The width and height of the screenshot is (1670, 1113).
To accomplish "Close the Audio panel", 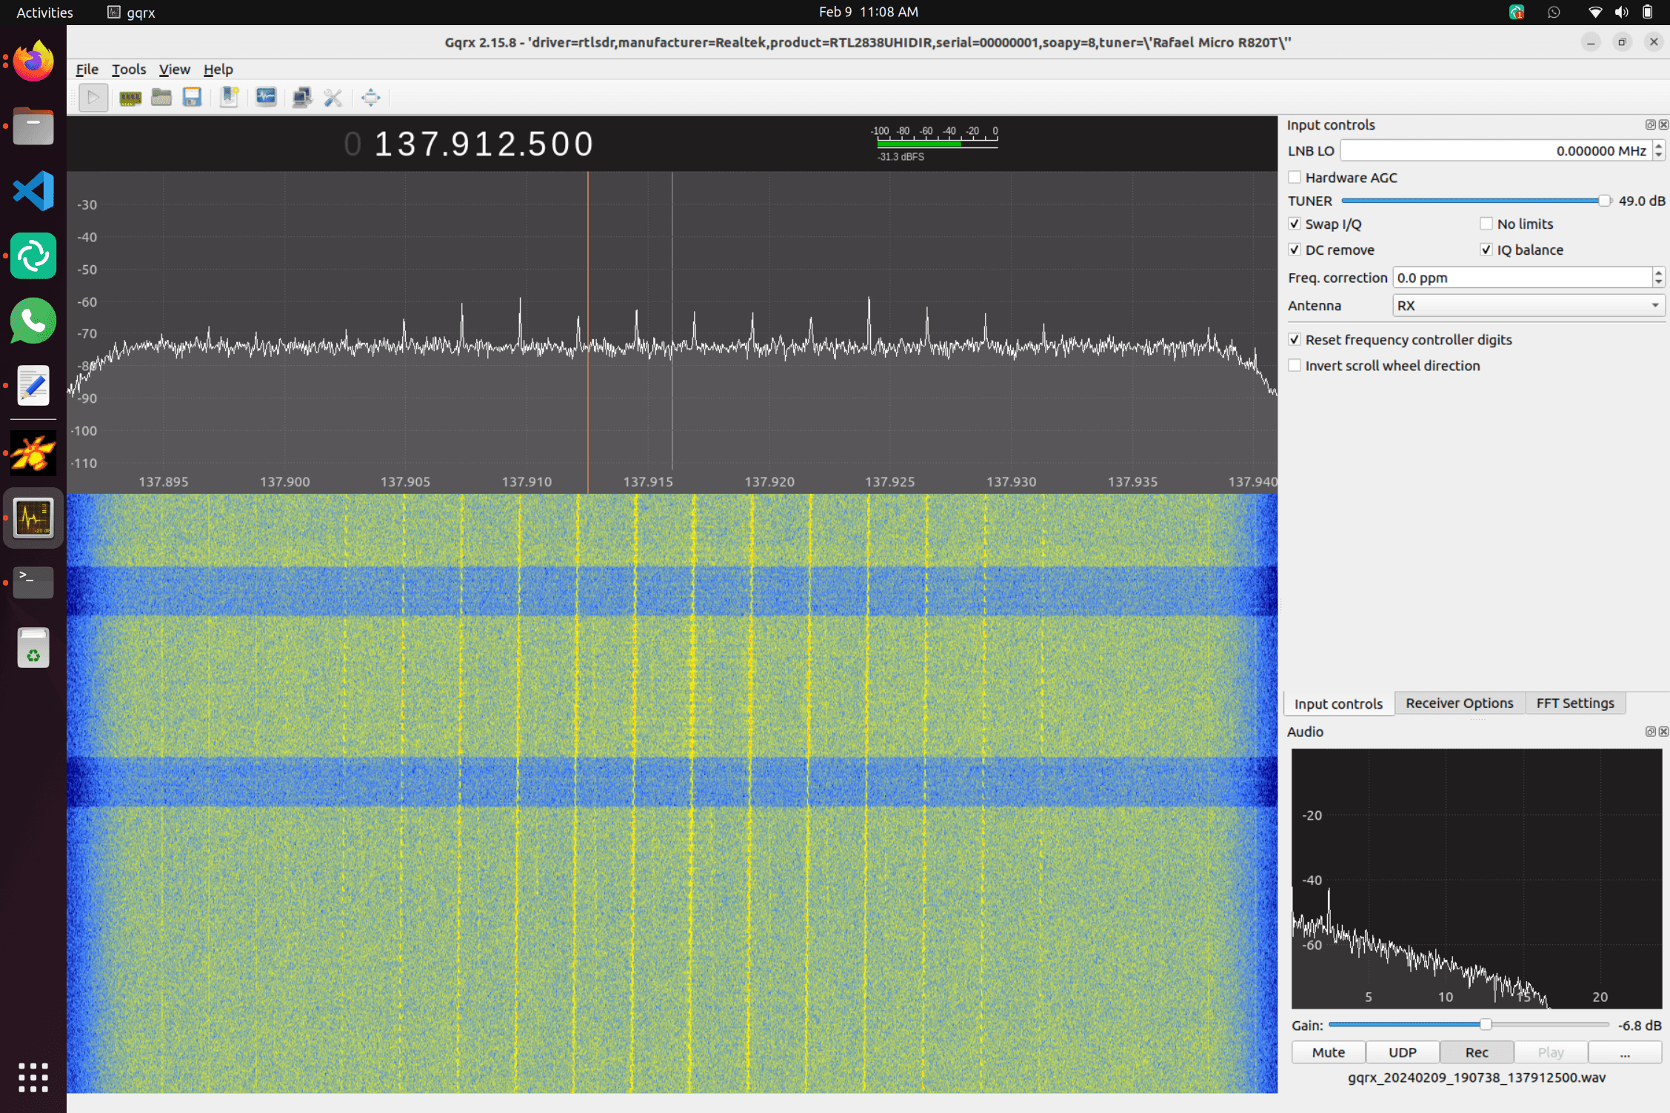I will click(1663, 732).
